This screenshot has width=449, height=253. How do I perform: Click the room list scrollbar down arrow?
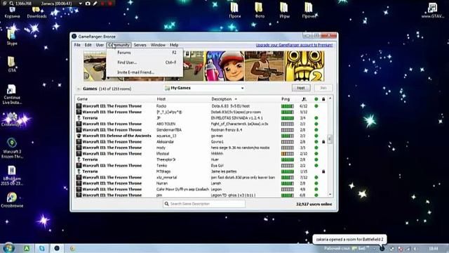click(330, 195)
